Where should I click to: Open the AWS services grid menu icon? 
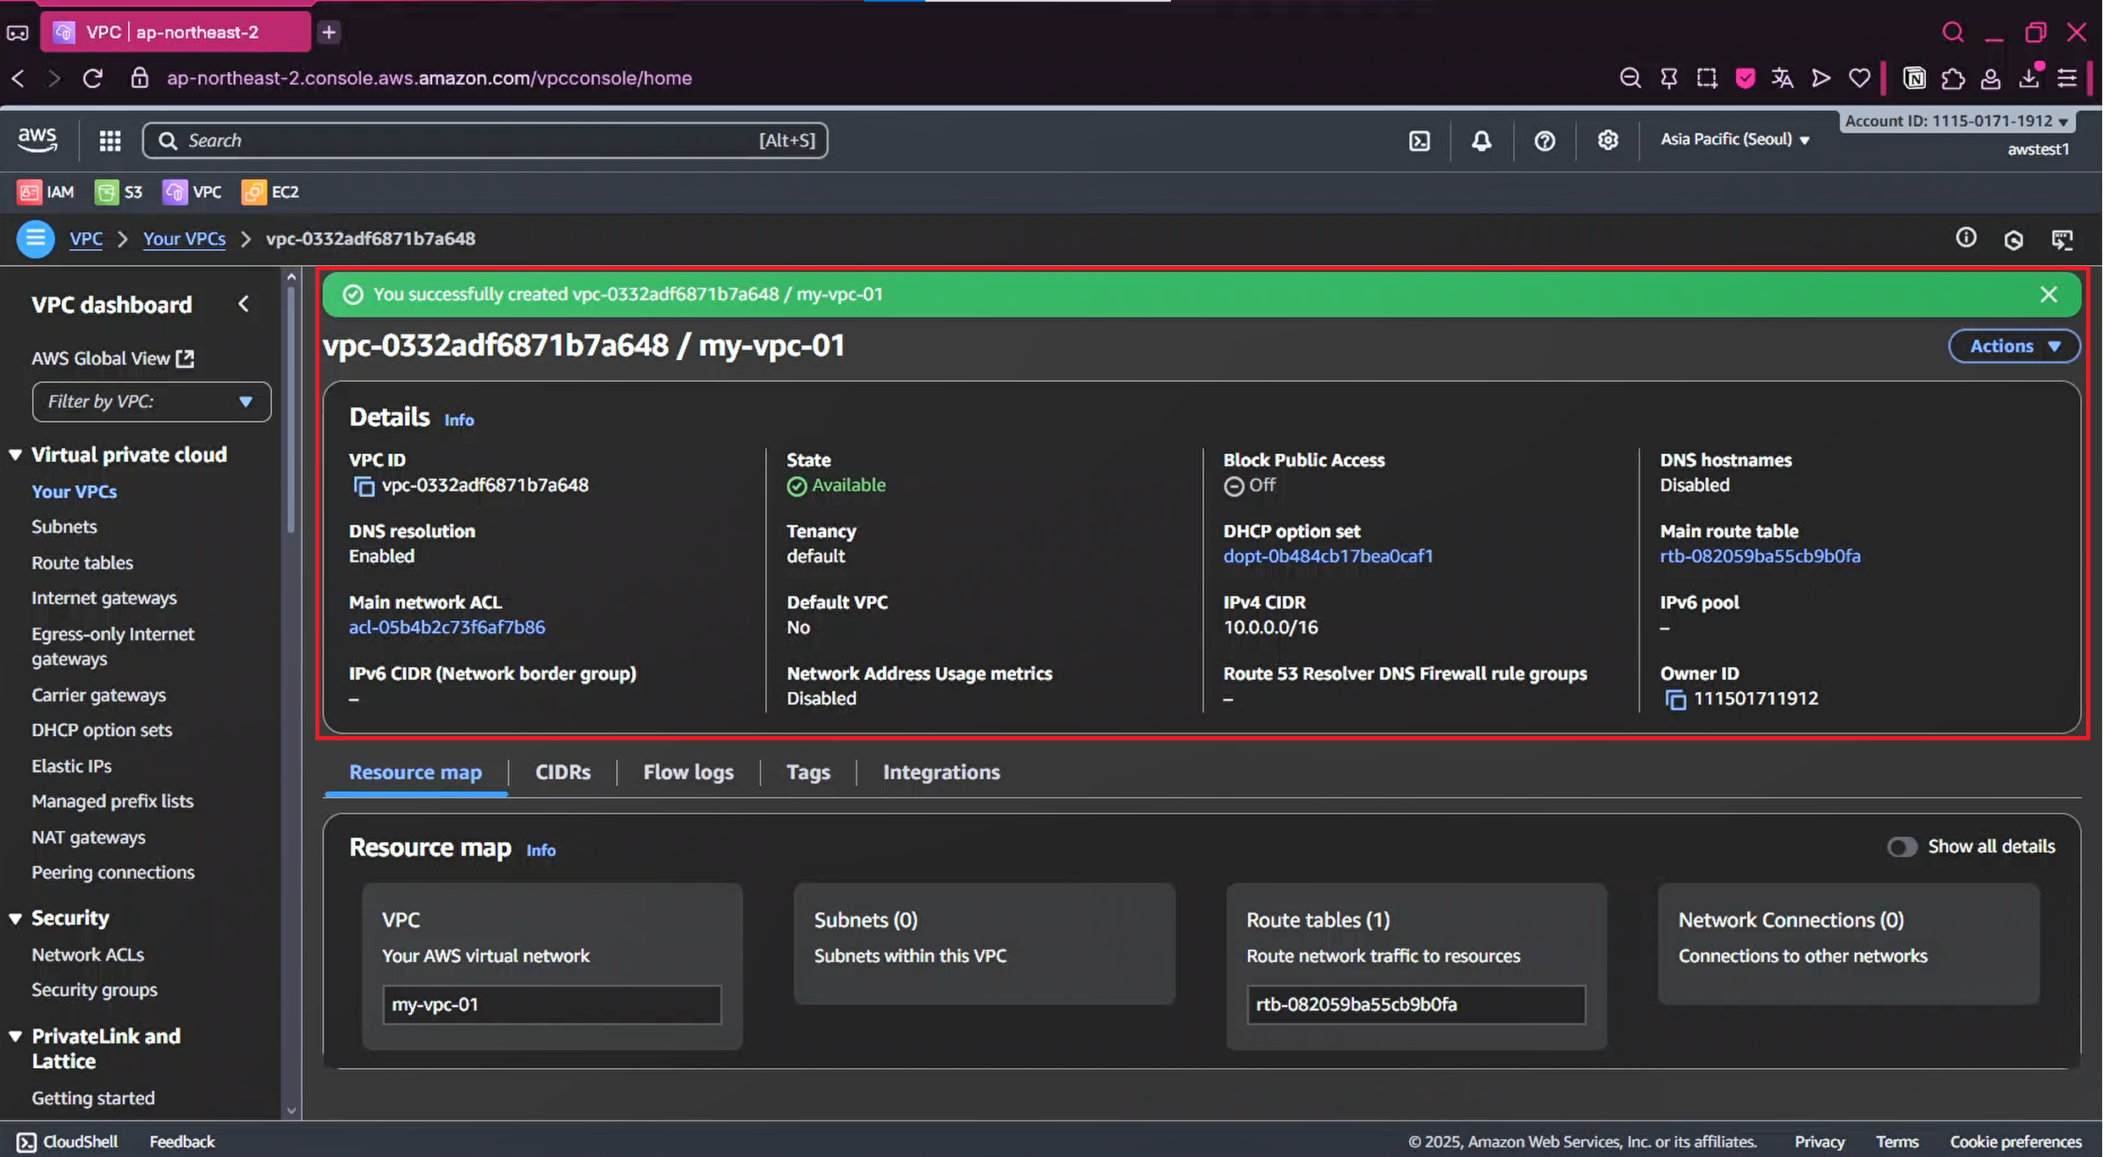pos(110,141)
